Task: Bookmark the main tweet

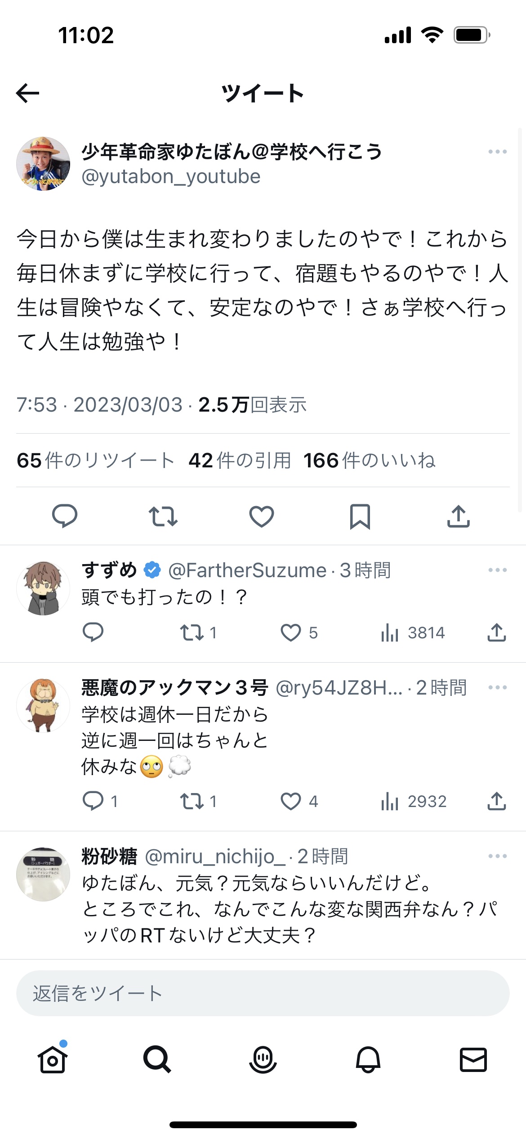Action: tap(360, 516)
